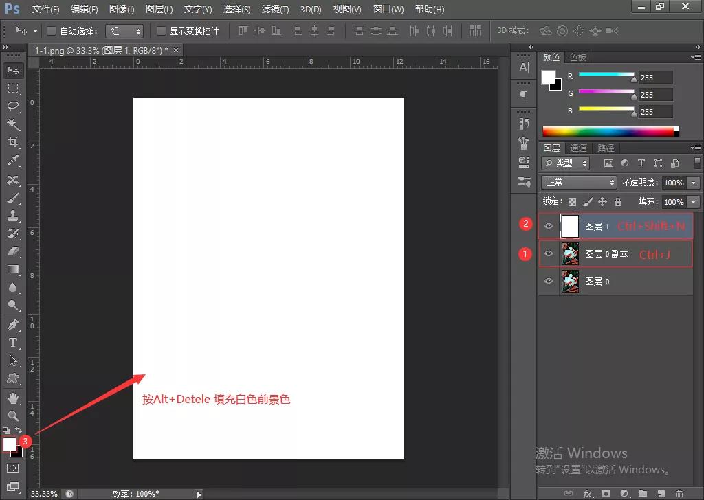Select the Hand tool
The image size is (704, 500).
pyautogui.click(x=12, y=398)
